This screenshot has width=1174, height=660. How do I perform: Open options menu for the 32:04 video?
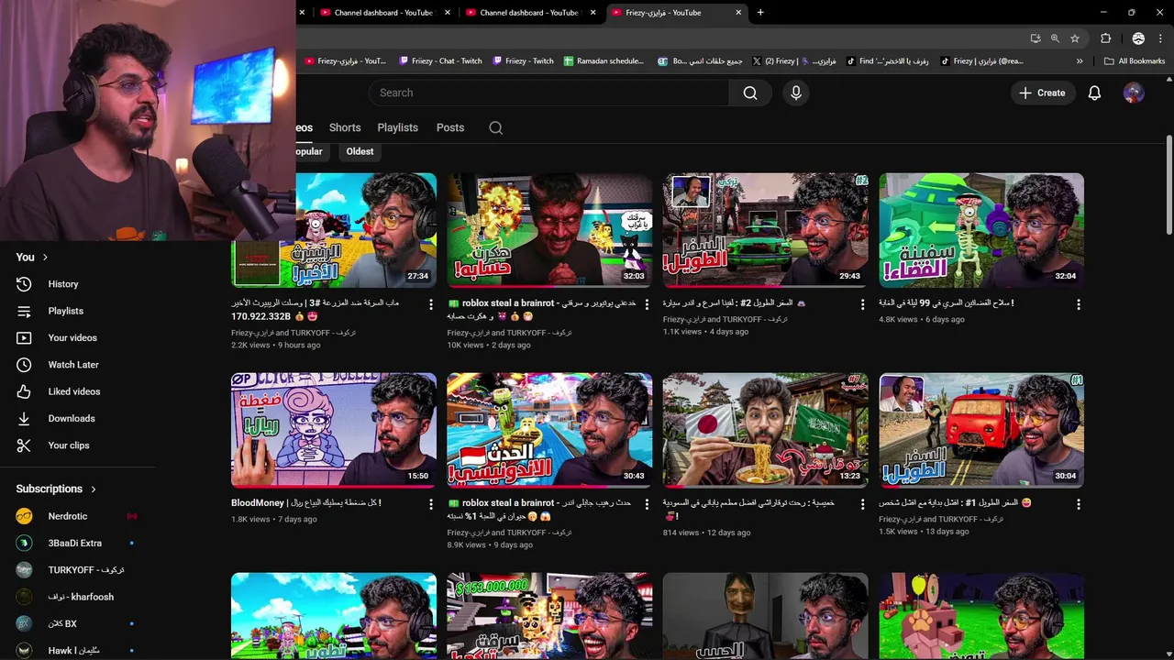point(1079,304)
